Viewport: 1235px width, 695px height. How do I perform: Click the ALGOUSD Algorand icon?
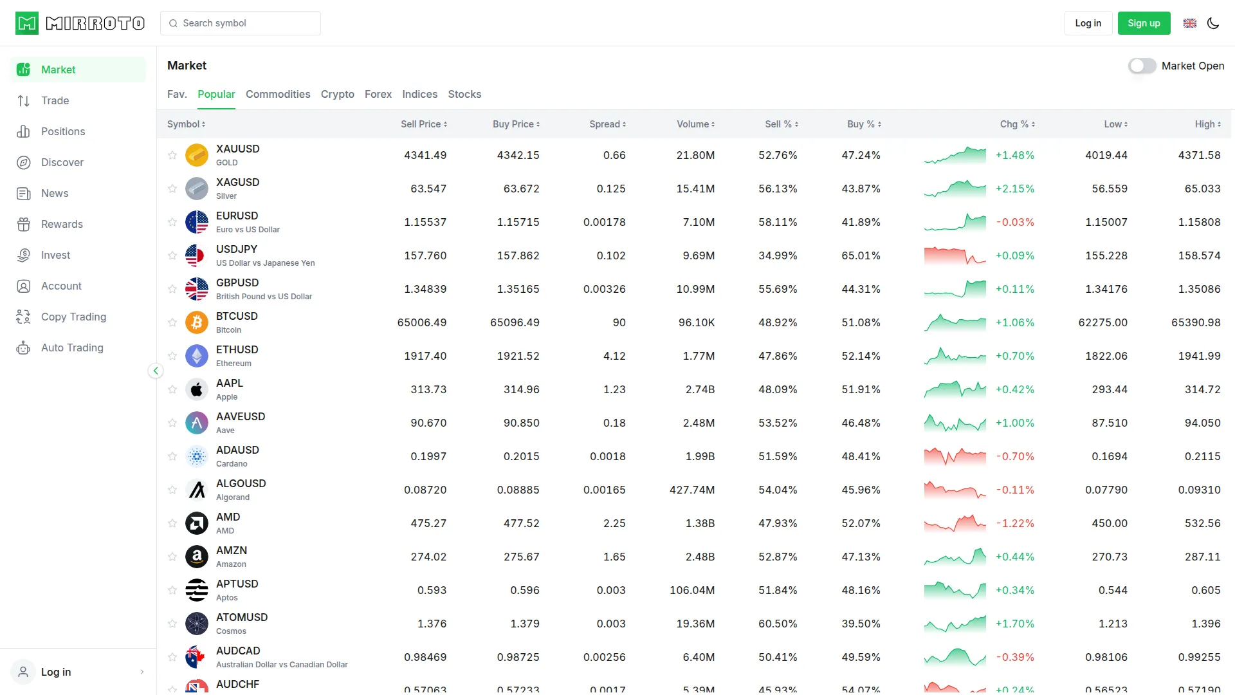click(197, 490)
